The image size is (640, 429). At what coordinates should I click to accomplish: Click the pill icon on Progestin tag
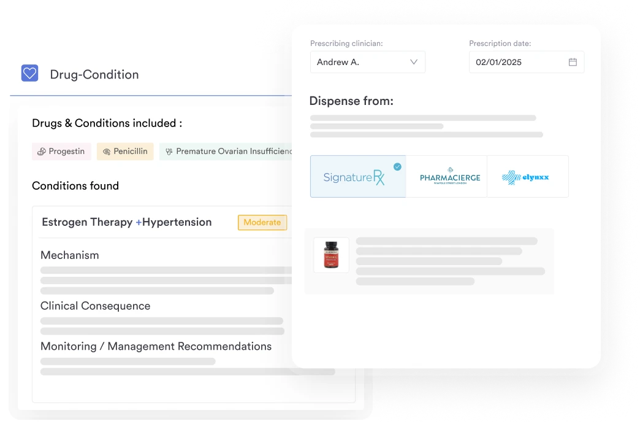pyautogui.click(x=41, y=152)
